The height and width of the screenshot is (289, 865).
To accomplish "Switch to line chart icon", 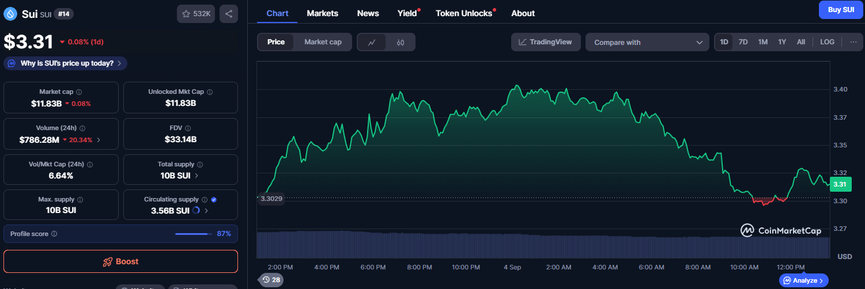I will coord(372,42).
